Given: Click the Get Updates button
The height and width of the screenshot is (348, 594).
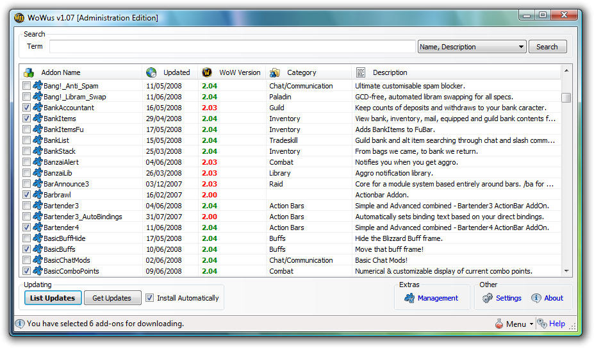Looking at the screenshot, I should coord(112,298).
